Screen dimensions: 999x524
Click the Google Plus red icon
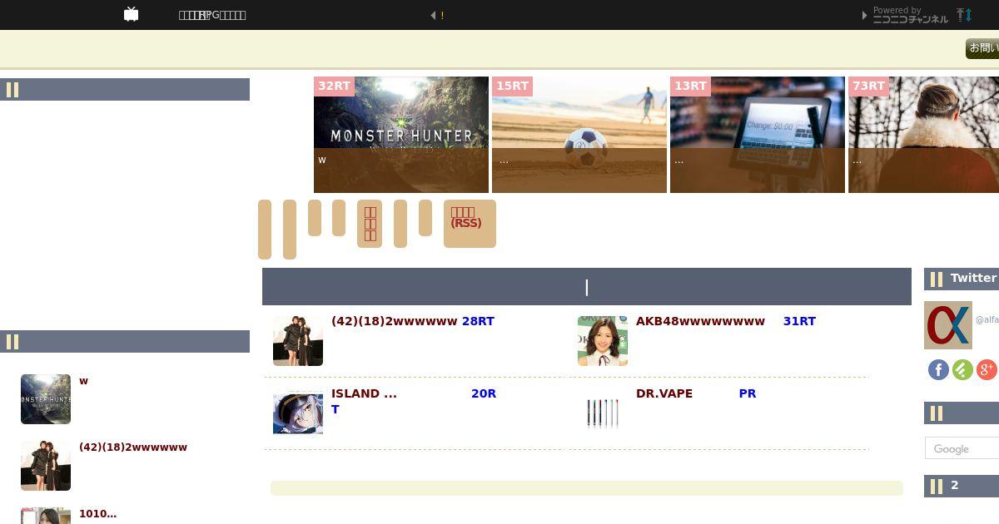click(987, 370)
